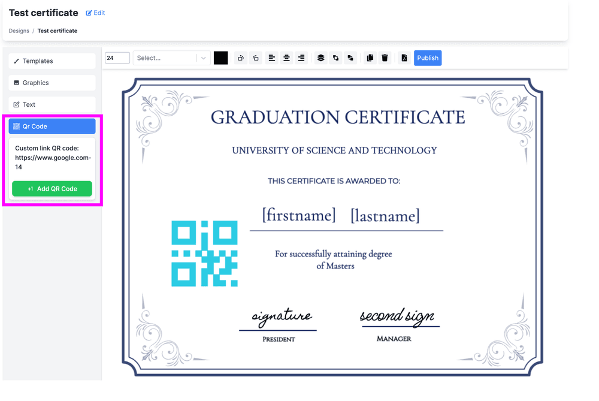Apply left text alignment

pyautogui.click(x=271, y=58)
